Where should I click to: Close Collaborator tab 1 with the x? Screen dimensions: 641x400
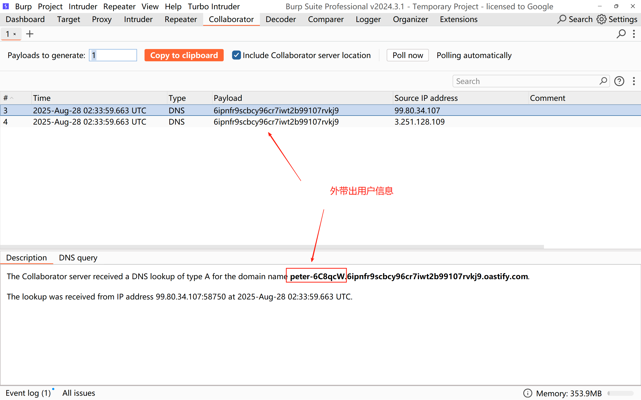point(15,34)
